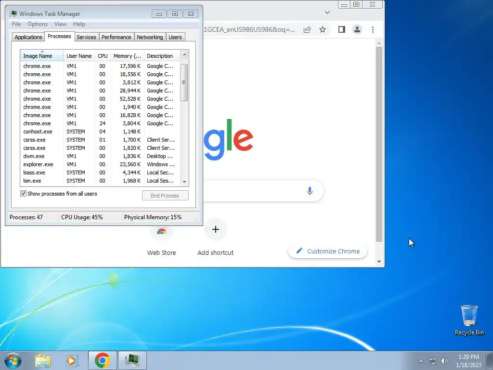Open the File menu in Task Manager
The height and width of the screenshot is (370, 493).
(16, 24)
